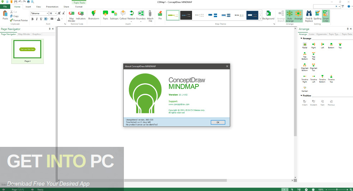Click the Format Painter button
The width and height of the screenshot is (353, 191).
19,20
